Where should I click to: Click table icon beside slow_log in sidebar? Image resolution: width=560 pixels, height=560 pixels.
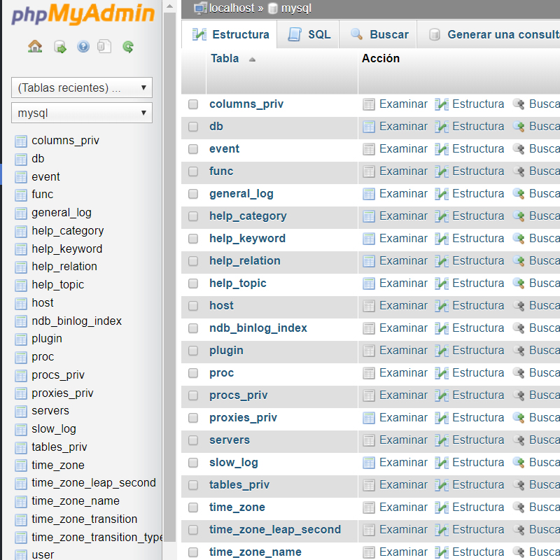click(x=21, y=429)
